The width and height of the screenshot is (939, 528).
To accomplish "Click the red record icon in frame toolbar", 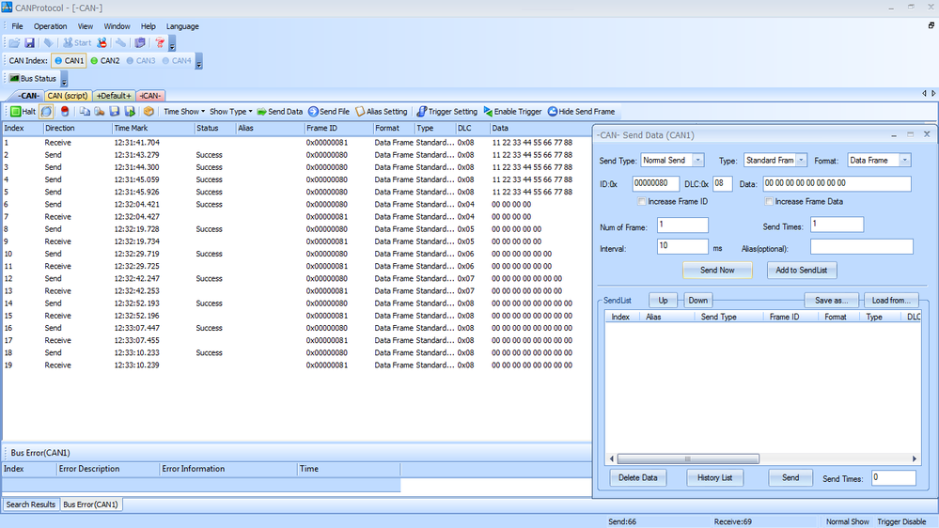I will [x=65, y=112].
